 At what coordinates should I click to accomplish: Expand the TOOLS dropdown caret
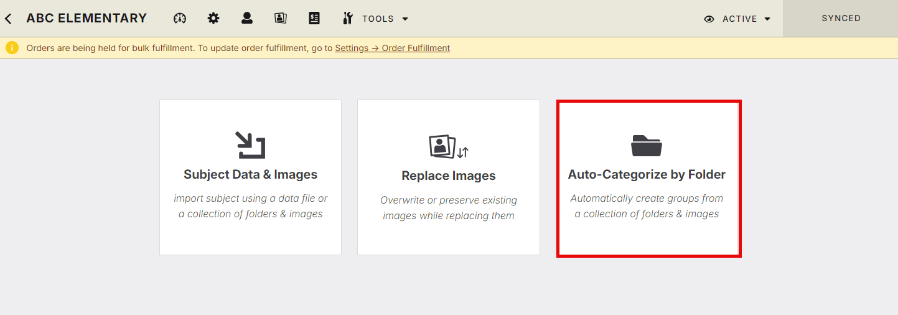(x=405, y=19)
